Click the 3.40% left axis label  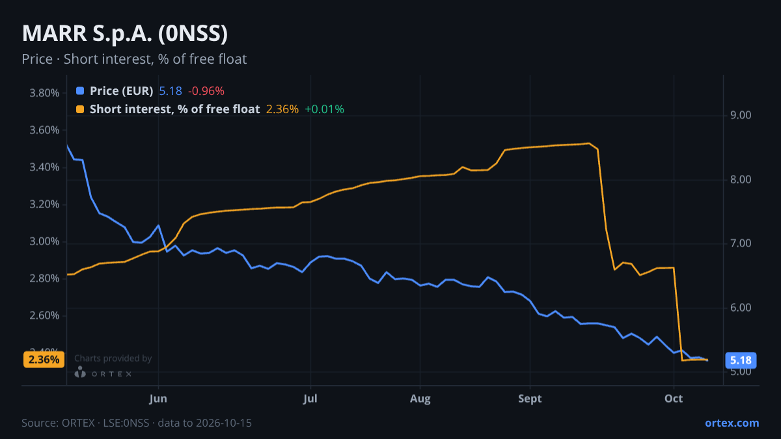coord(44,167)
